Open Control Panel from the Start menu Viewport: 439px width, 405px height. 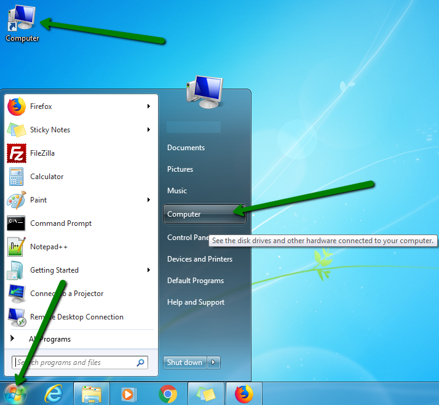(x=188, y=238)
